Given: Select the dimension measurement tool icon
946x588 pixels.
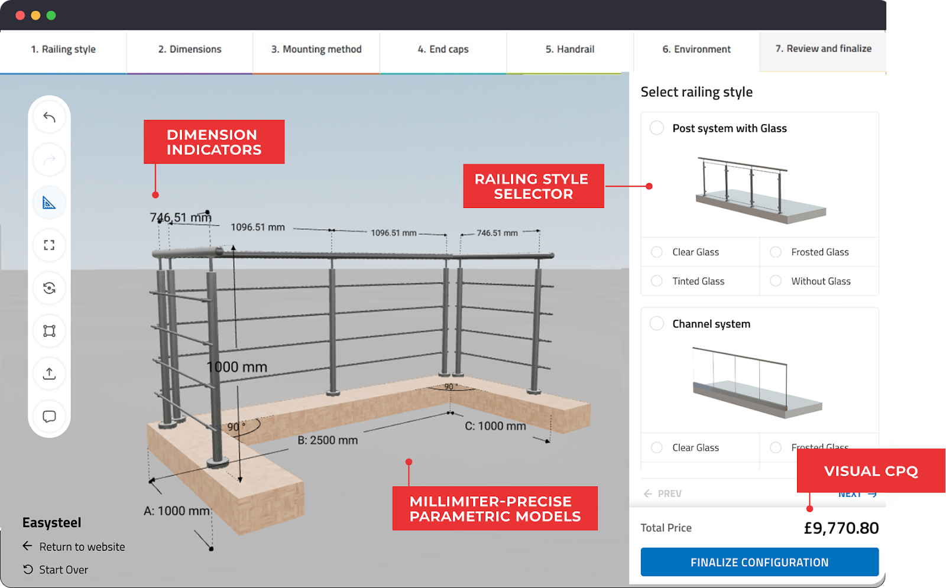Looking at the screenshot, I should coord(50,203).
